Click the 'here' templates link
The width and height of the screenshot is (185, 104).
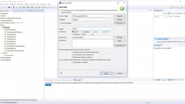(109, 60)
